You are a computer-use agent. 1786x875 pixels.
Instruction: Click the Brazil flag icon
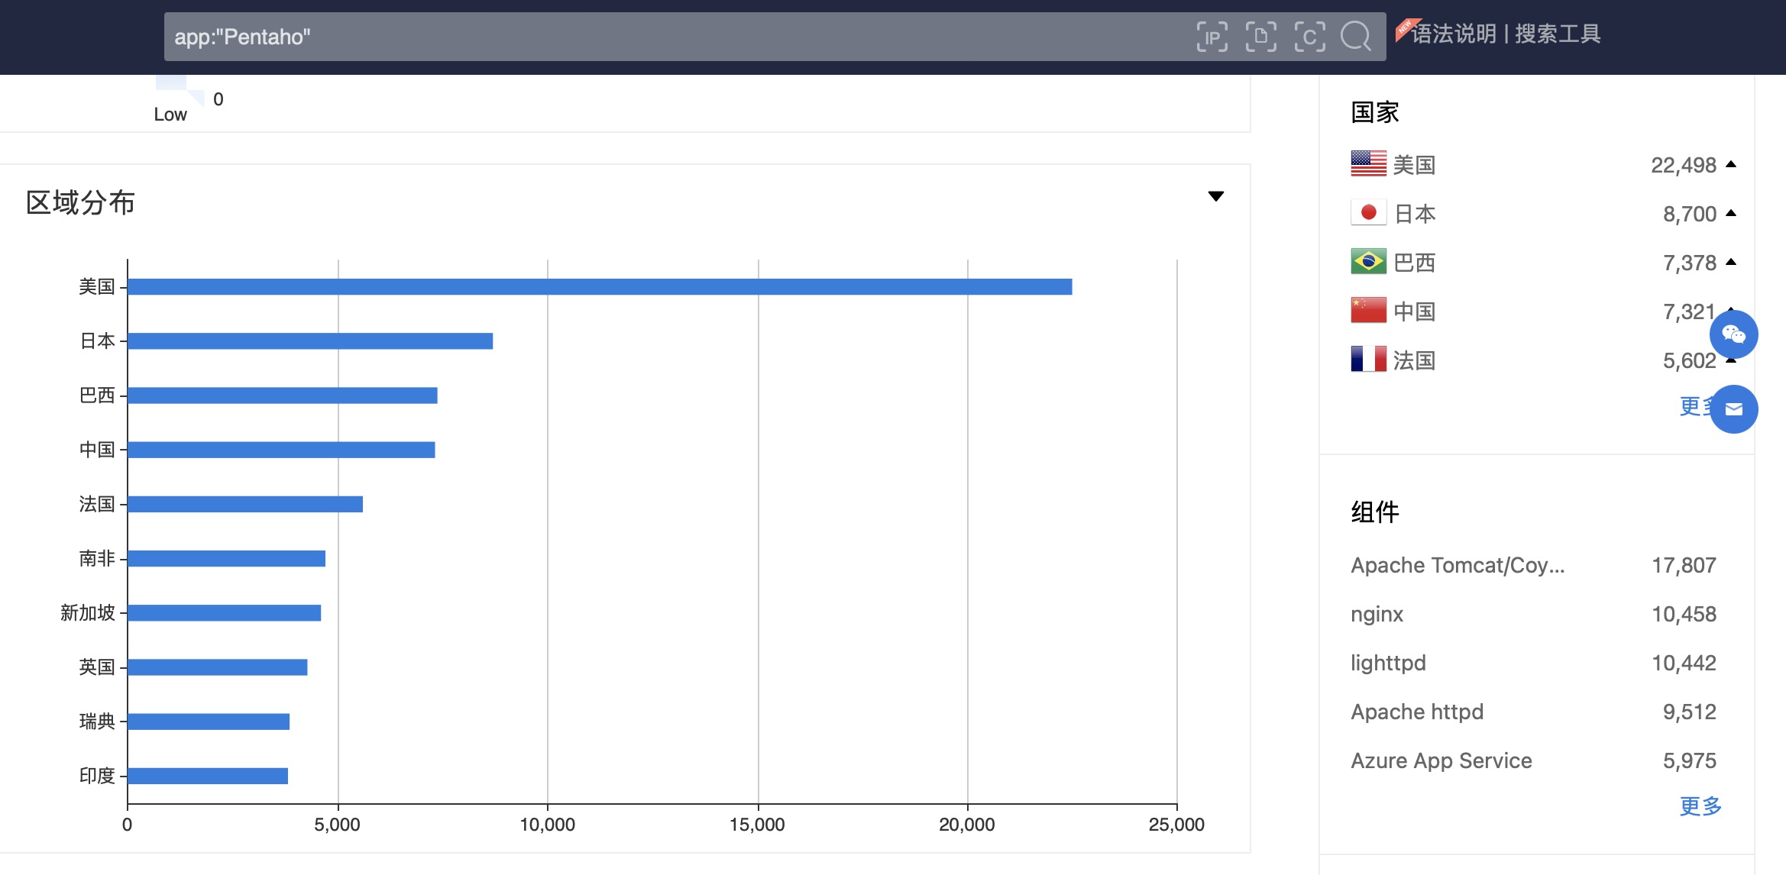(1368, 262)
